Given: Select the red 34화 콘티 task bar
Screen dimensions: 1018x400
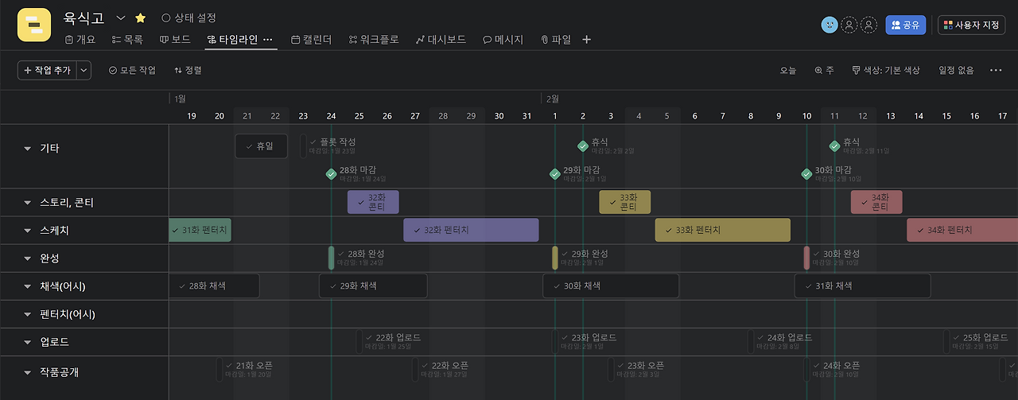Looking at the screenshot, I should tap(876, 202).
